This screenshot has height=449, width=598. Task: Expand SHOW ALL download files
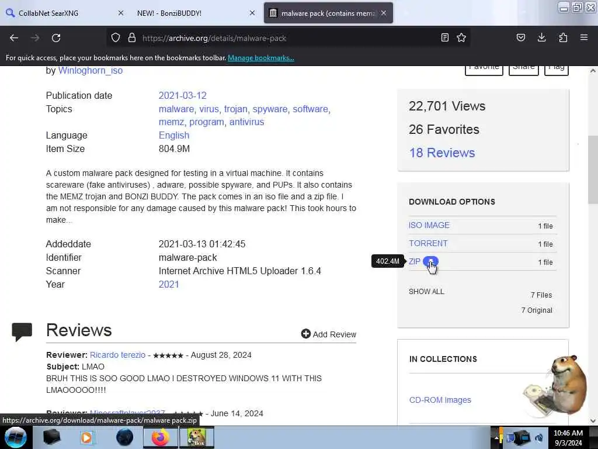tap(426, 291)
